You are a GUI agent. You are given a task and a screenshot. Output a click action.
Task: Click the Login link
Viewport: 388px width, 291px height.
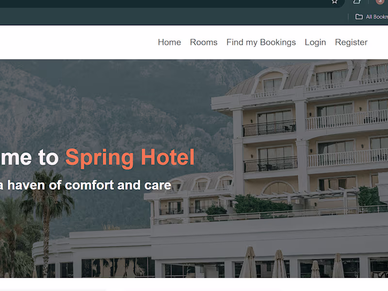[315, 42]
